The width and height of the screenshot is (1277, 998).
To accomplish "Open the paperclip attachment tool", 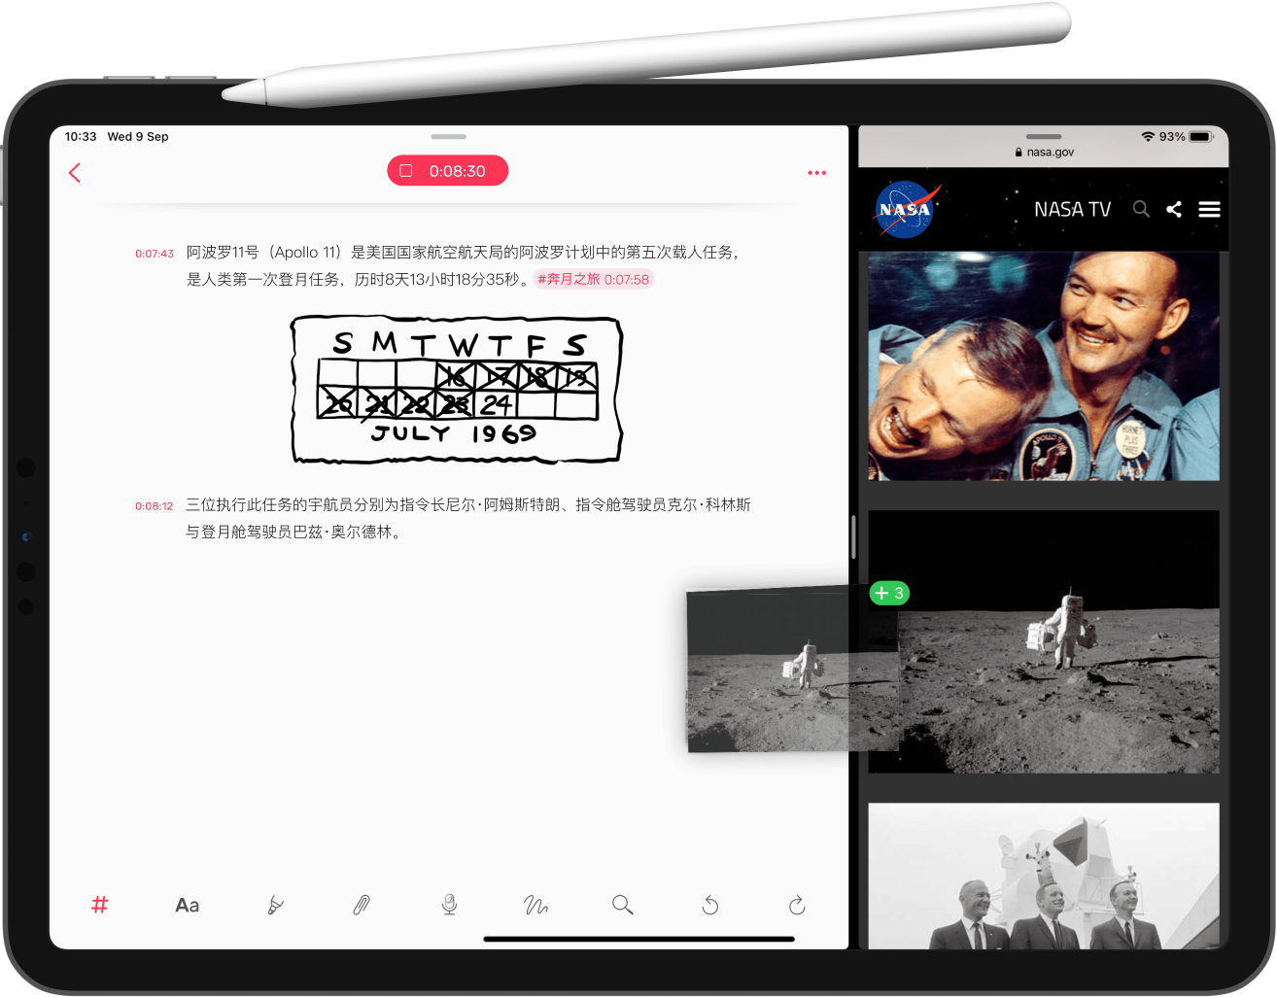I will click(x=362, y=905).
